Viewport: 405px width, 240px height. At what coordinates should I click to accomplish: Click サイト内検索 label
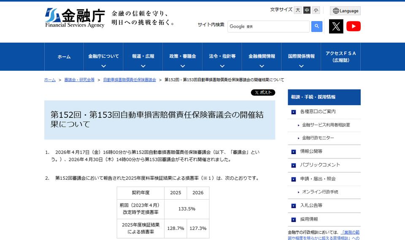pos(211,25)
